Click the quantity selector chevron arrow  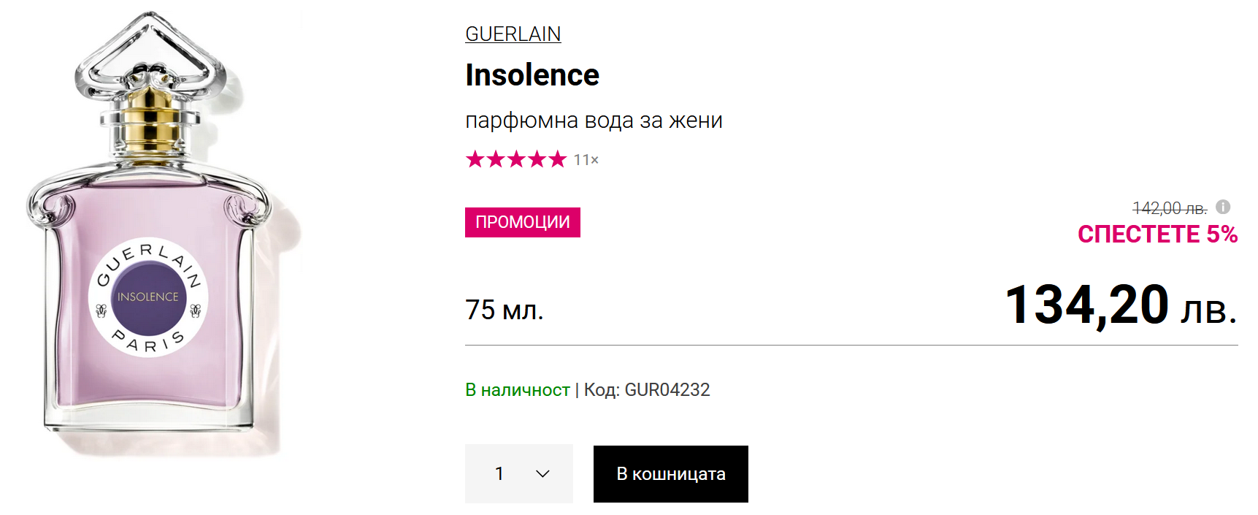pyautogui.click(x=542, y=474)
